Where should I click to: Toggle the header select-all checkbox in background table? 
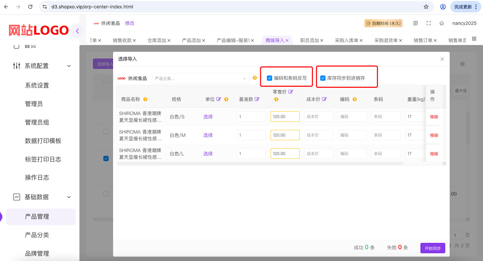coord(106,80)
